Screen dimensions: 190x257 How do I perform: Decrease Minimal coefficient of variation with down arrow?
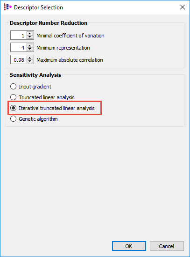click(x=30, y=37)
